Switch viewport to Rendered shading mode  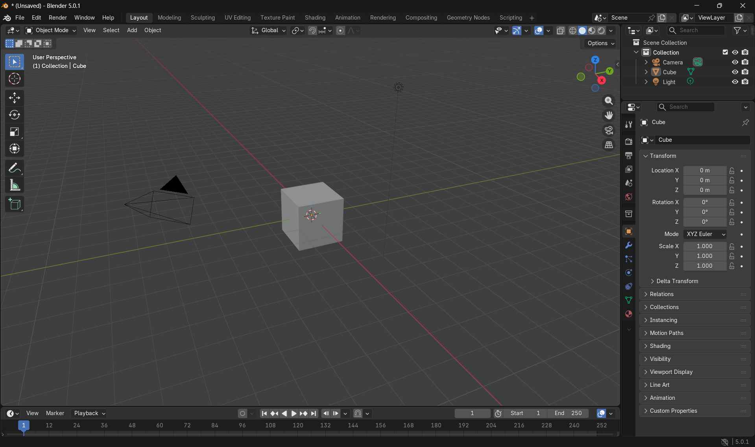602,31
